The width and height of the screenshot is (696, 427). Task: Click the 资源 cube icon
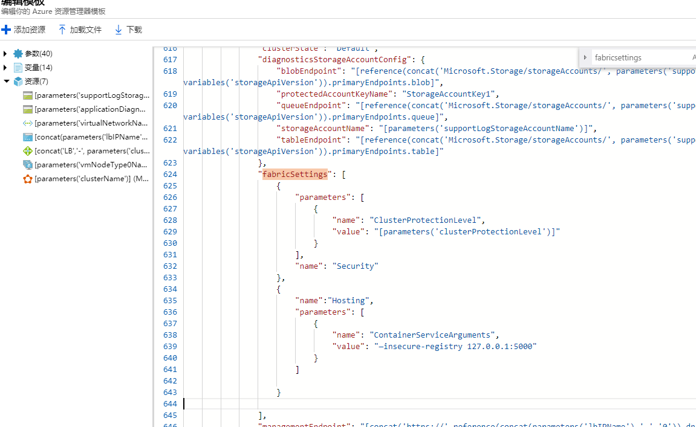(18, 82)
